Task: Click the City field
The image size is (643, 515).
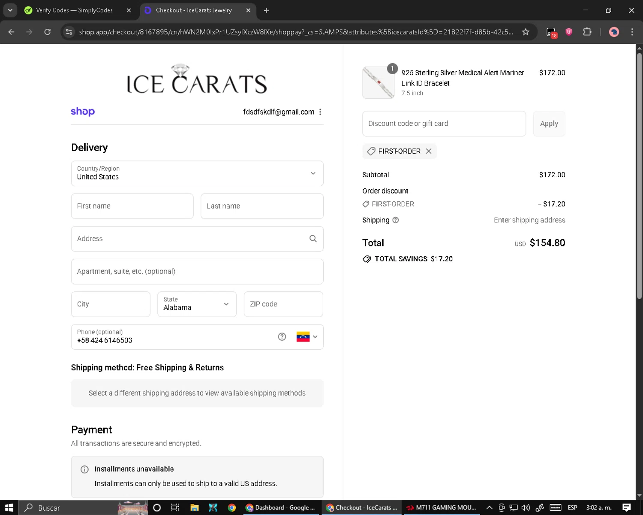Action: click(x=111, y=304)
